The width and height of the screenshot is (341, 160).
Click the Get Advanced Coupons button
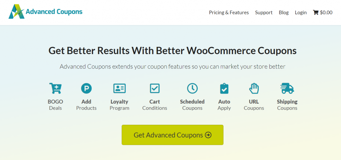click(x=172, y=135)
